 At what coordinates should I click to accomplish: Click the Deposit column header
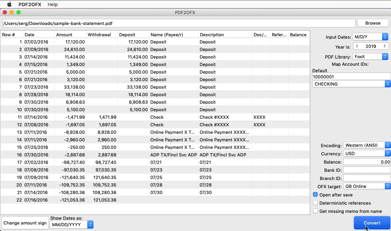(x=133, y=35)
